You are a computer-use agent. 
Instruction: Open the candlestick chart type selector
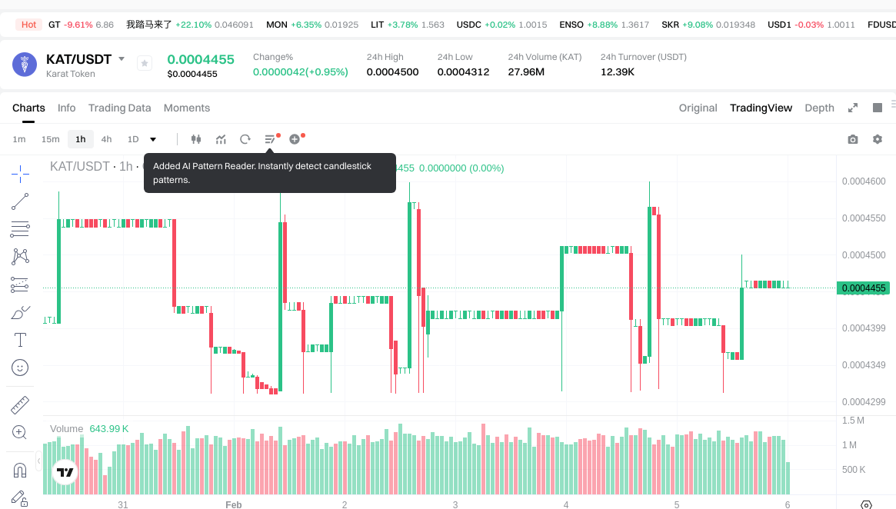click(196, 139)
